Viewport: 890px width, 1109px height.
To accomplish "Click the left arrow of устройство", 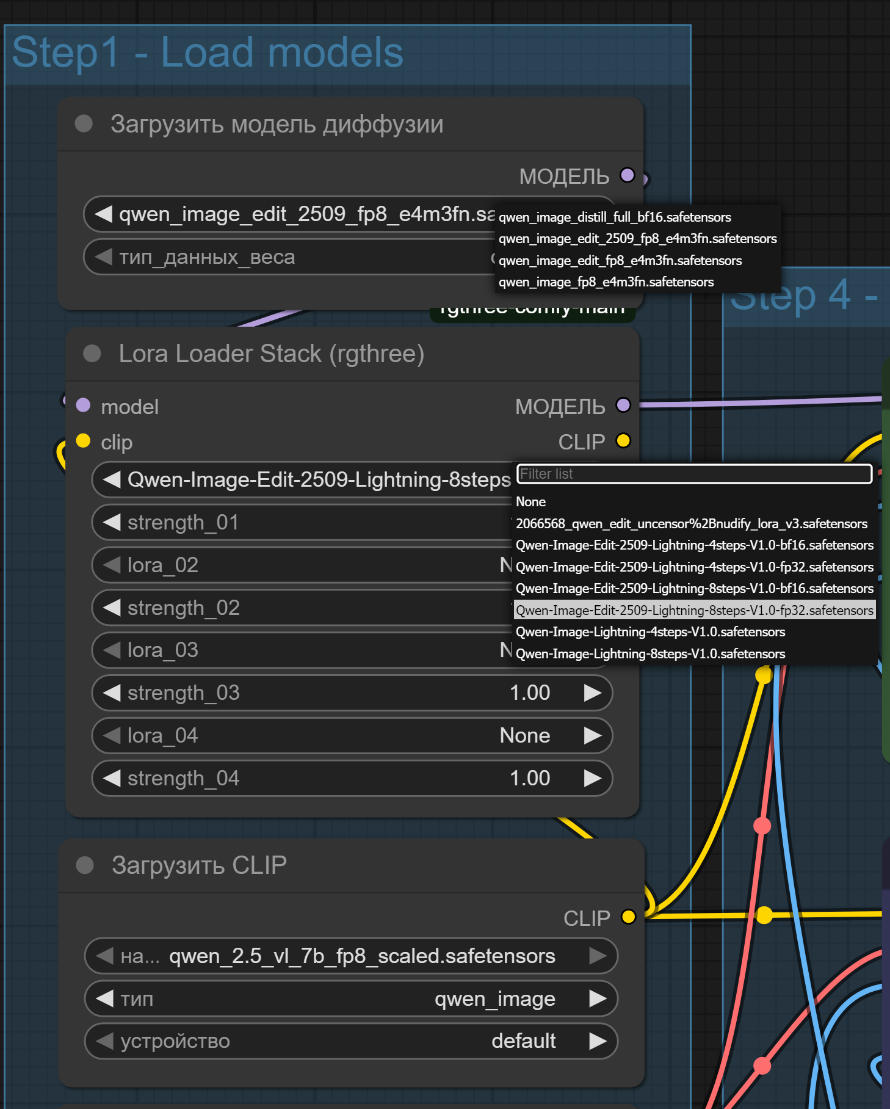I will point(105,1041).
